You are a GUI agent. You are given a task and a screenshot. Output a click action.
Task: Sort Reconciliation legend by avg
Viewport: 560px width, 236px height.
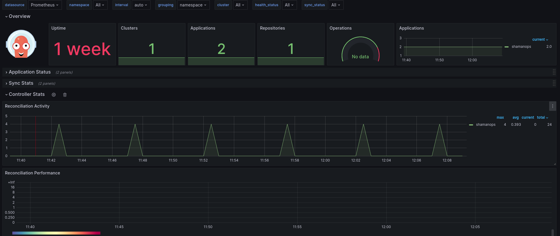click(x=516, y=118)
